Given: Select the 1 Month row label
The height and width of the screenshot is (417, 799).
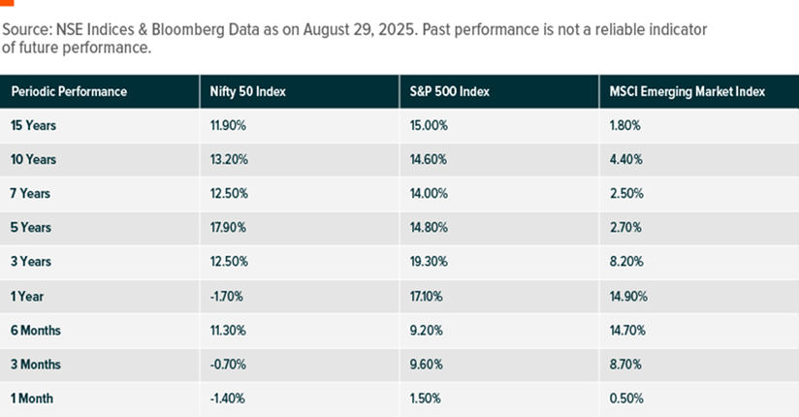Looking at the screenshot, I should [33, 399].
